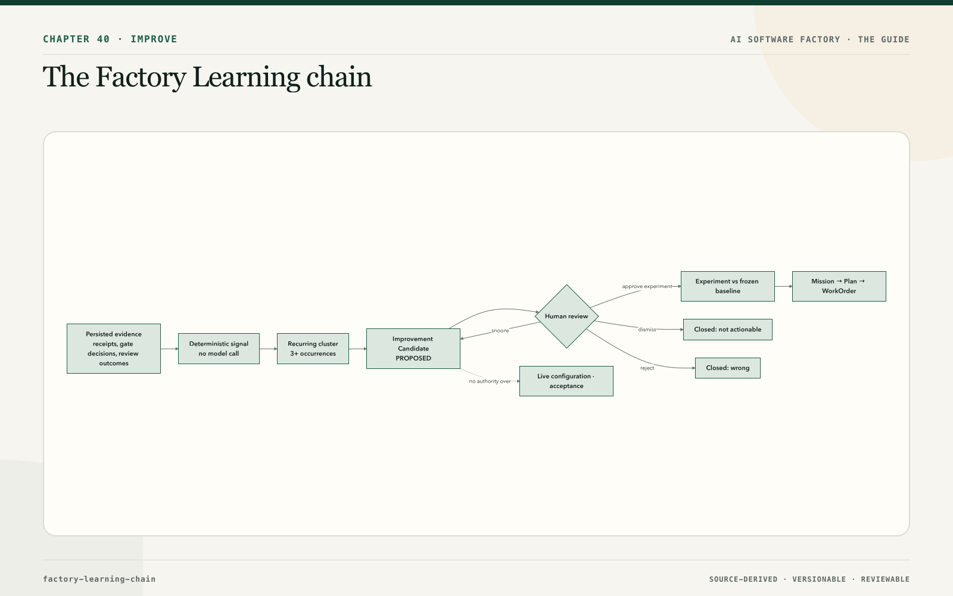
Task: Click the 'factory-learning-chain' footer text
Action: 99,579
